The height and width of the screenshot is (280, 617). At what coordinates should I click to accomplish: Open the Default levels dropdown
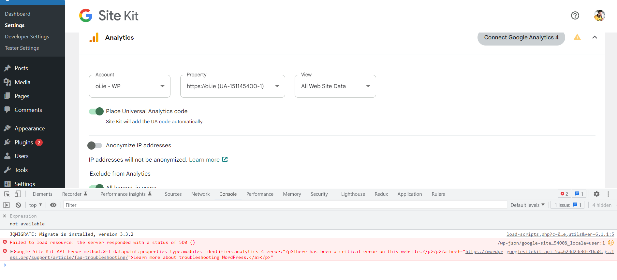(x=527, y=205)
